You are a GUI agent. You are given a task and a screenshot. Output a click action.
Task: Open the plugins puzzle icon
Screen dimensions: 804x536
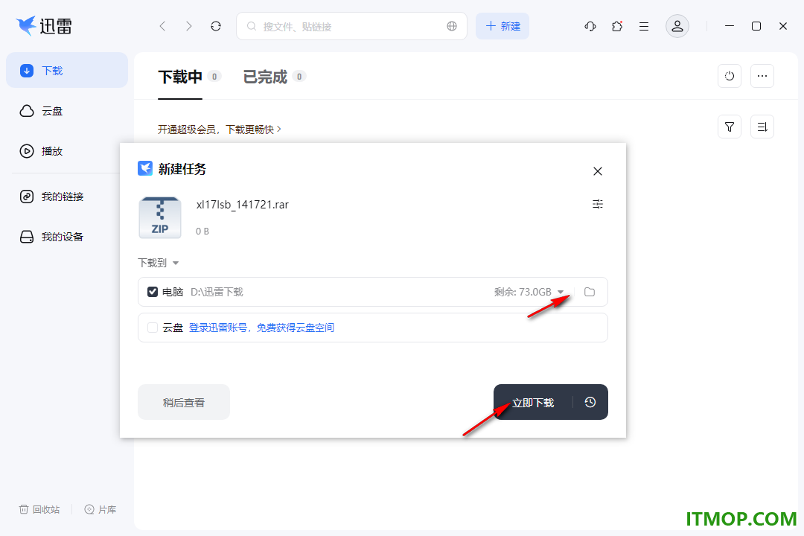point(617,26)
